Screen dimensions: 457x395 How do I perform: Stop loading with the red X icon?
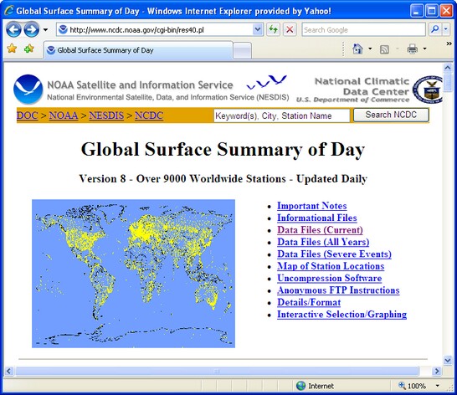click(290, 29)
